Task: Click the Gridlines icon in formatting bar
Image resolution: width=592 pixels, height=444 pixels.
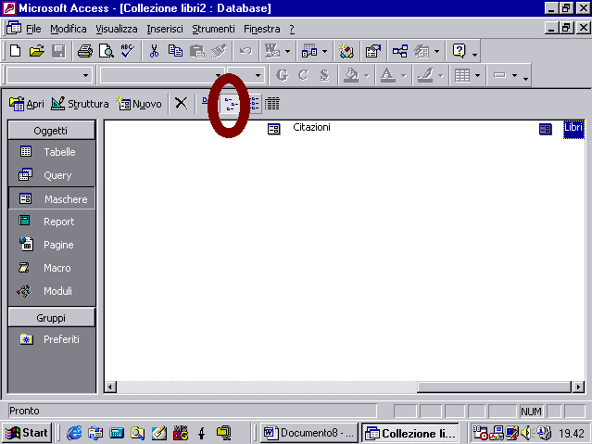Action: 462,75
